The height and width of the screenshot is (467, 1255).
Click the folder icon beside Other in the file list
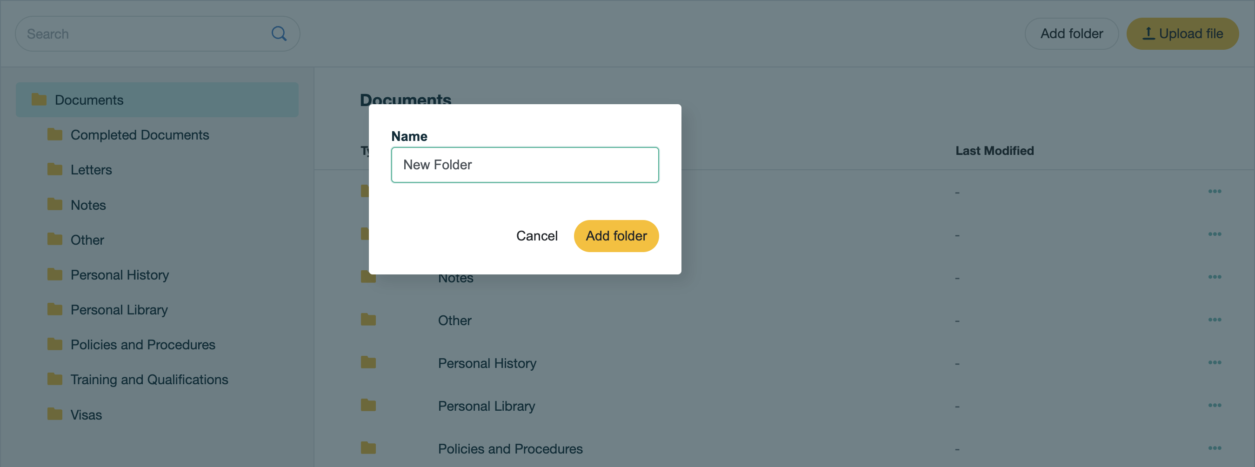click(x=368, y=320)
